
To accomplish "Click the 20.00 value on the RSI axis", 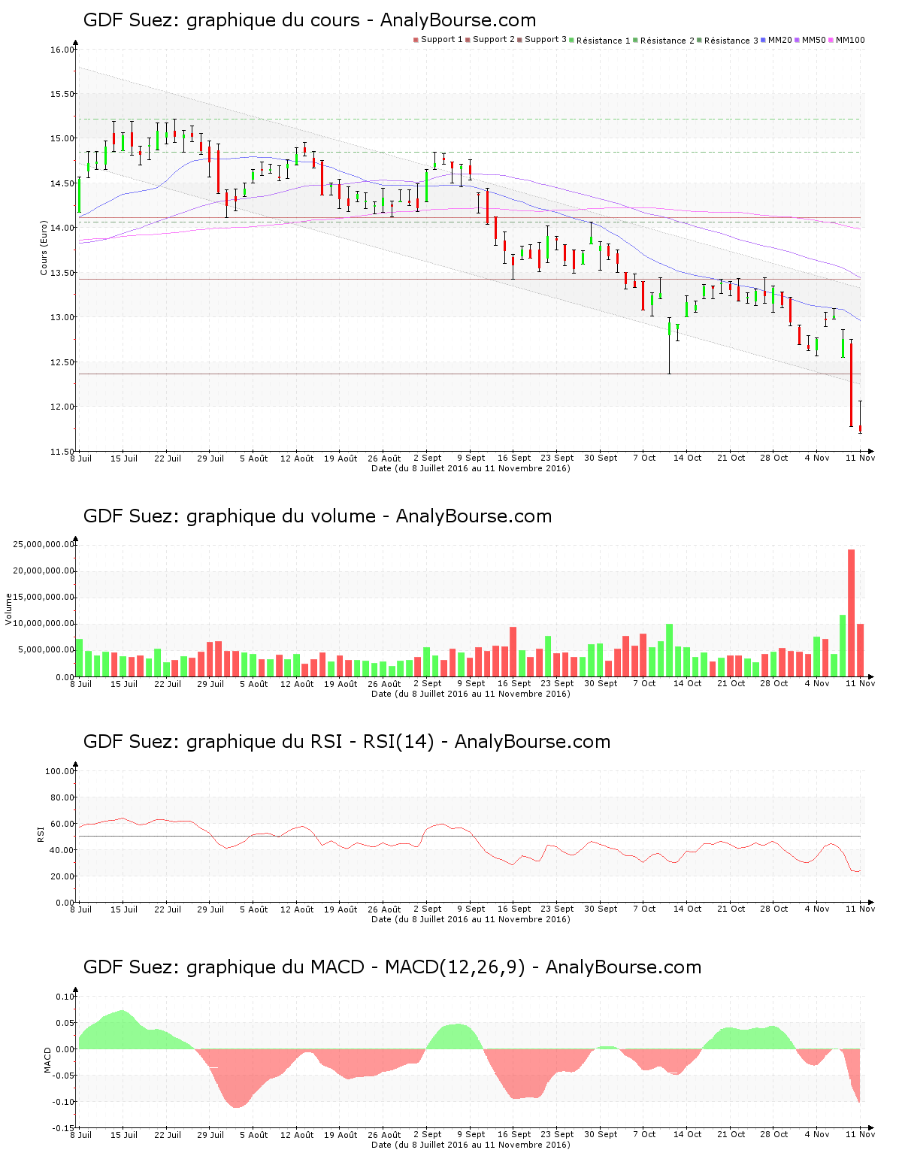I will point(62,876).
